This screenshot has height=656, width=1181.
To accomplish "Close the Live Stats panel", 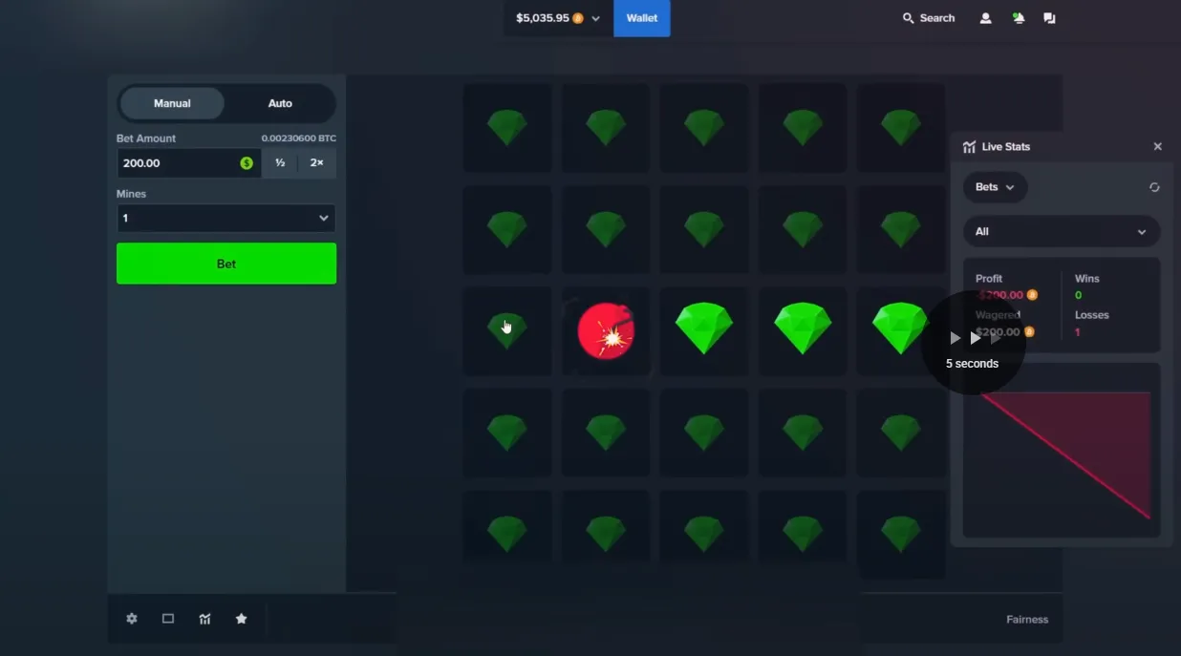I will tap(1158, 147).
